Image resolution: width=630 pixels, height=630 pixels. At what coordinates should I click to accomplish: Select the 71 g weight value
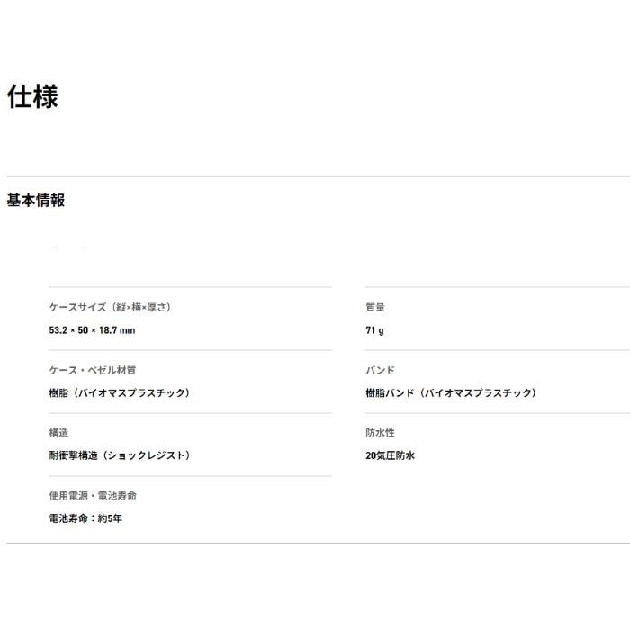[374, 330]
